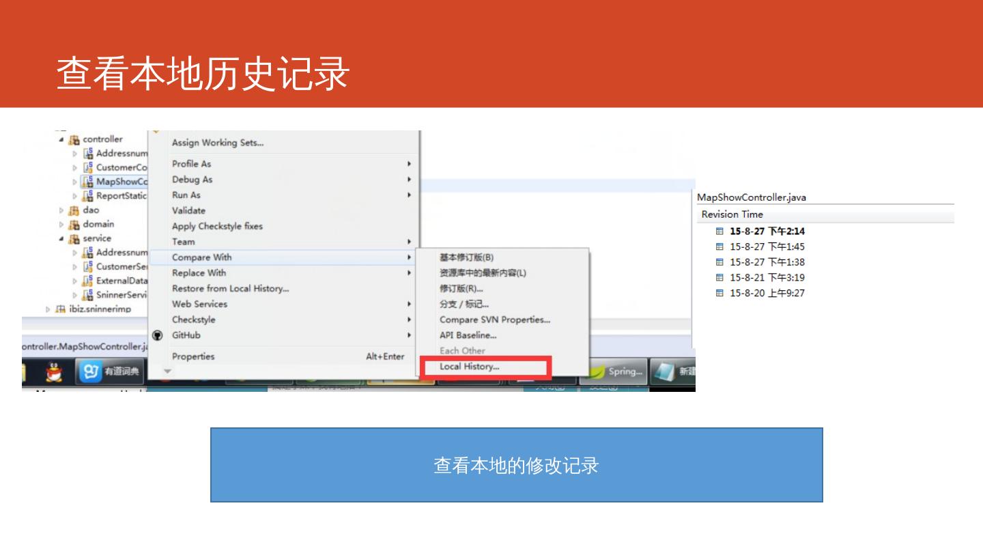Click the revision icon for 15-8-20 上午9:27
This screenshot has width=983, height=553.
pyautogui.click(x=720, y=294)
